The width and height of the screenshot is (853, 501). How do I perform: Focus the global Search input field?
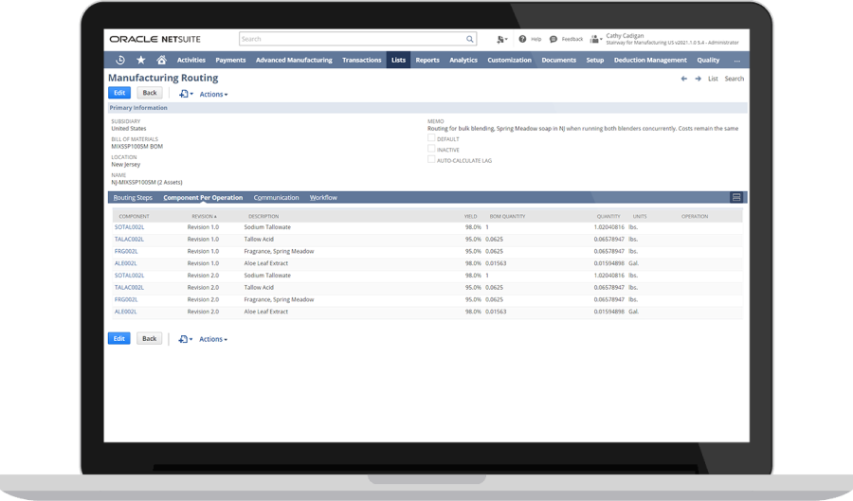[x=352, y=39]
